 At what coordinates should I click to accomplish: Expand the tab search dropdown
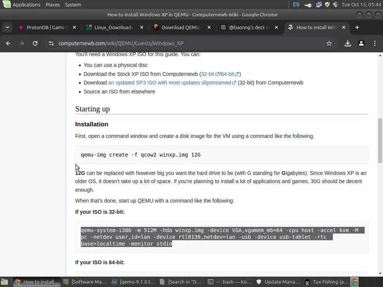pyautogui.click(x=7, y=27)
